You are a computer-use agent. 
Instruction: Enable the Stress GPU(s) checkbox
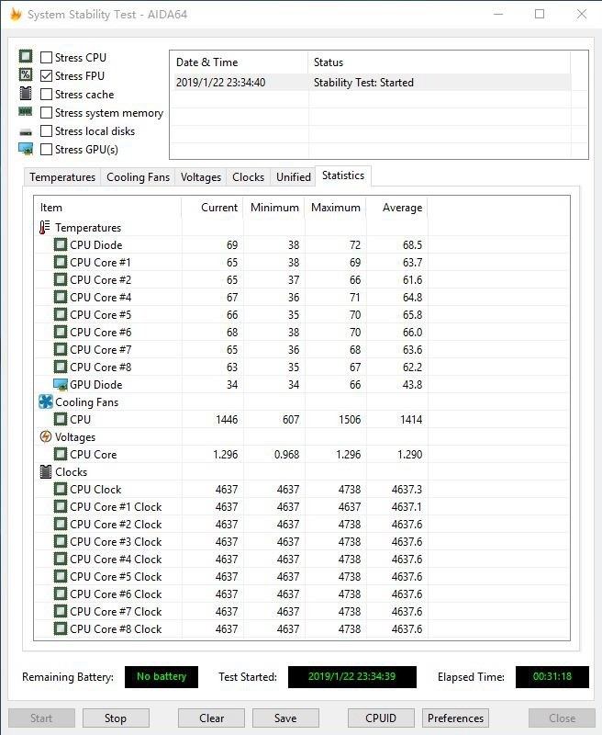(x=47, y=150)
